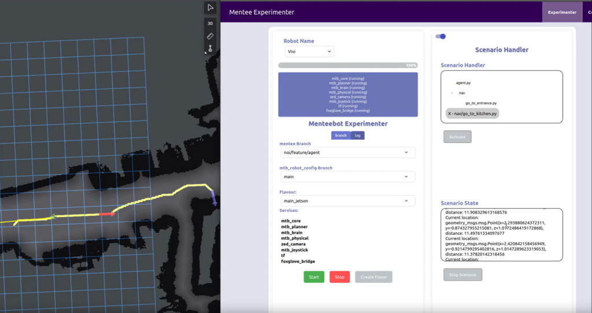Click the Stop Scenario button
The width and height of the screenshot is (592, 313).
pyautogui.click(x=462, y=275)
